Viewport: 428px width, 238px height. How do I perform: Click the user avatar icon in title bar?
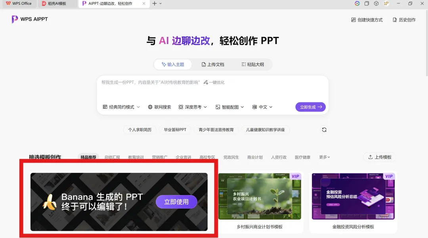click(x=386, y=4)
